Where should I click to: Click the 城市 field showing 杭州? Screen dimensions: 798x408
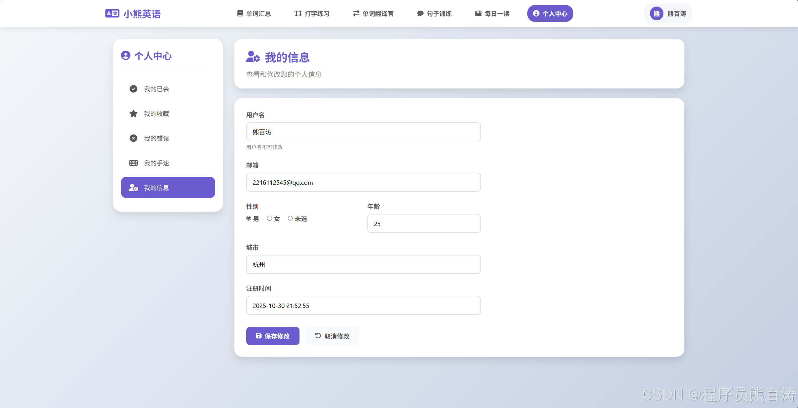pos(363,264)
